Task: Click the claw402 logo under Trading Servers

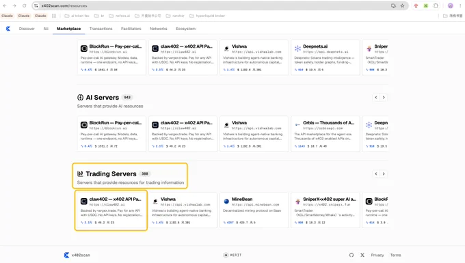Action: point(84,202)
